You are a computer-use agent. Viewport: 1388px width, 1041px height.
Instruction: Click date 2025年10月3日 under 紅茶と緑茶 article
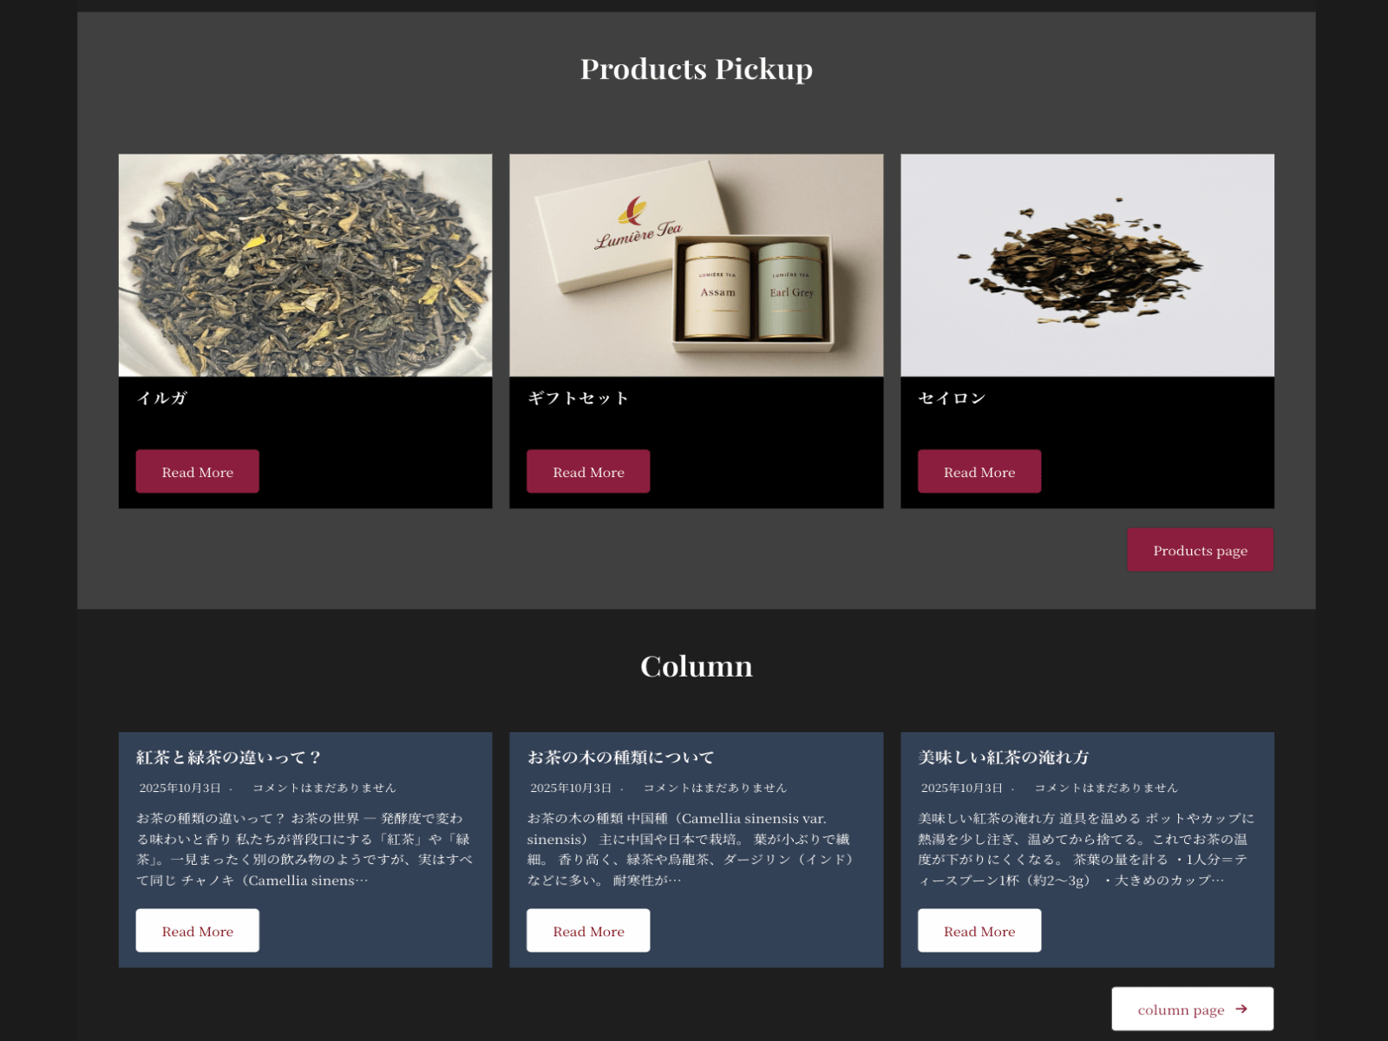[180, 788]
